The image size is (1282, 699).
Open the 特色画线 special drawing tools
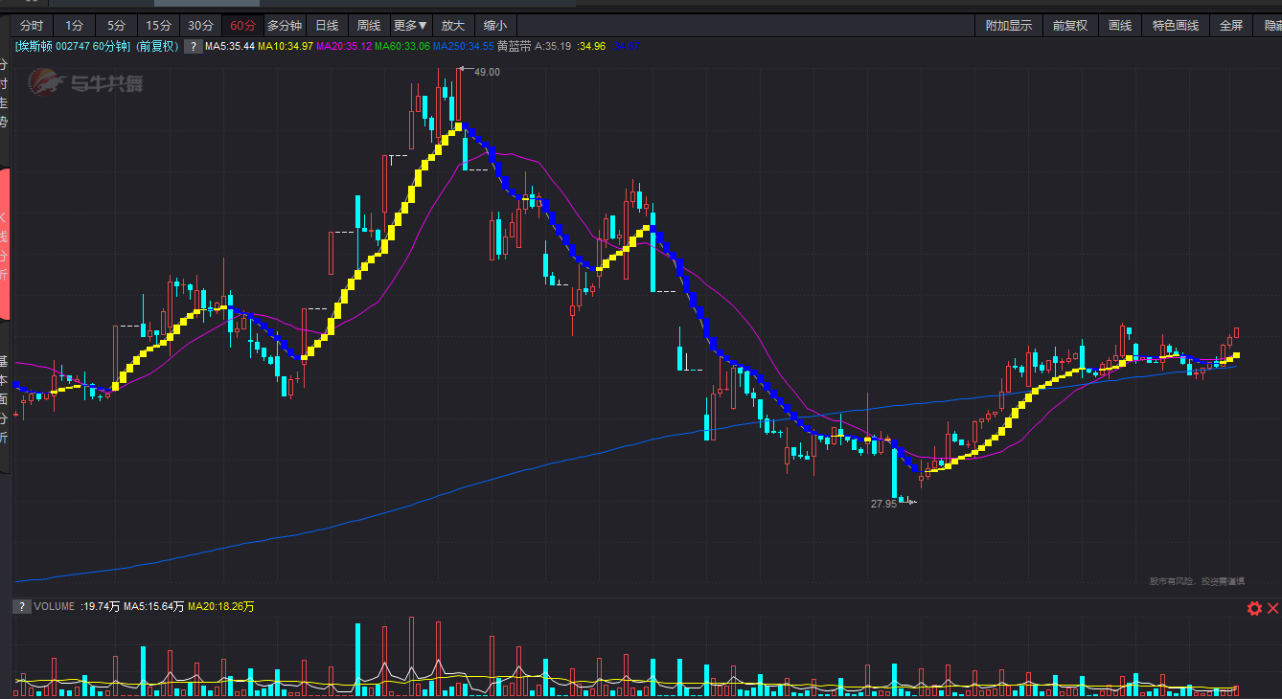point(1176,26)
